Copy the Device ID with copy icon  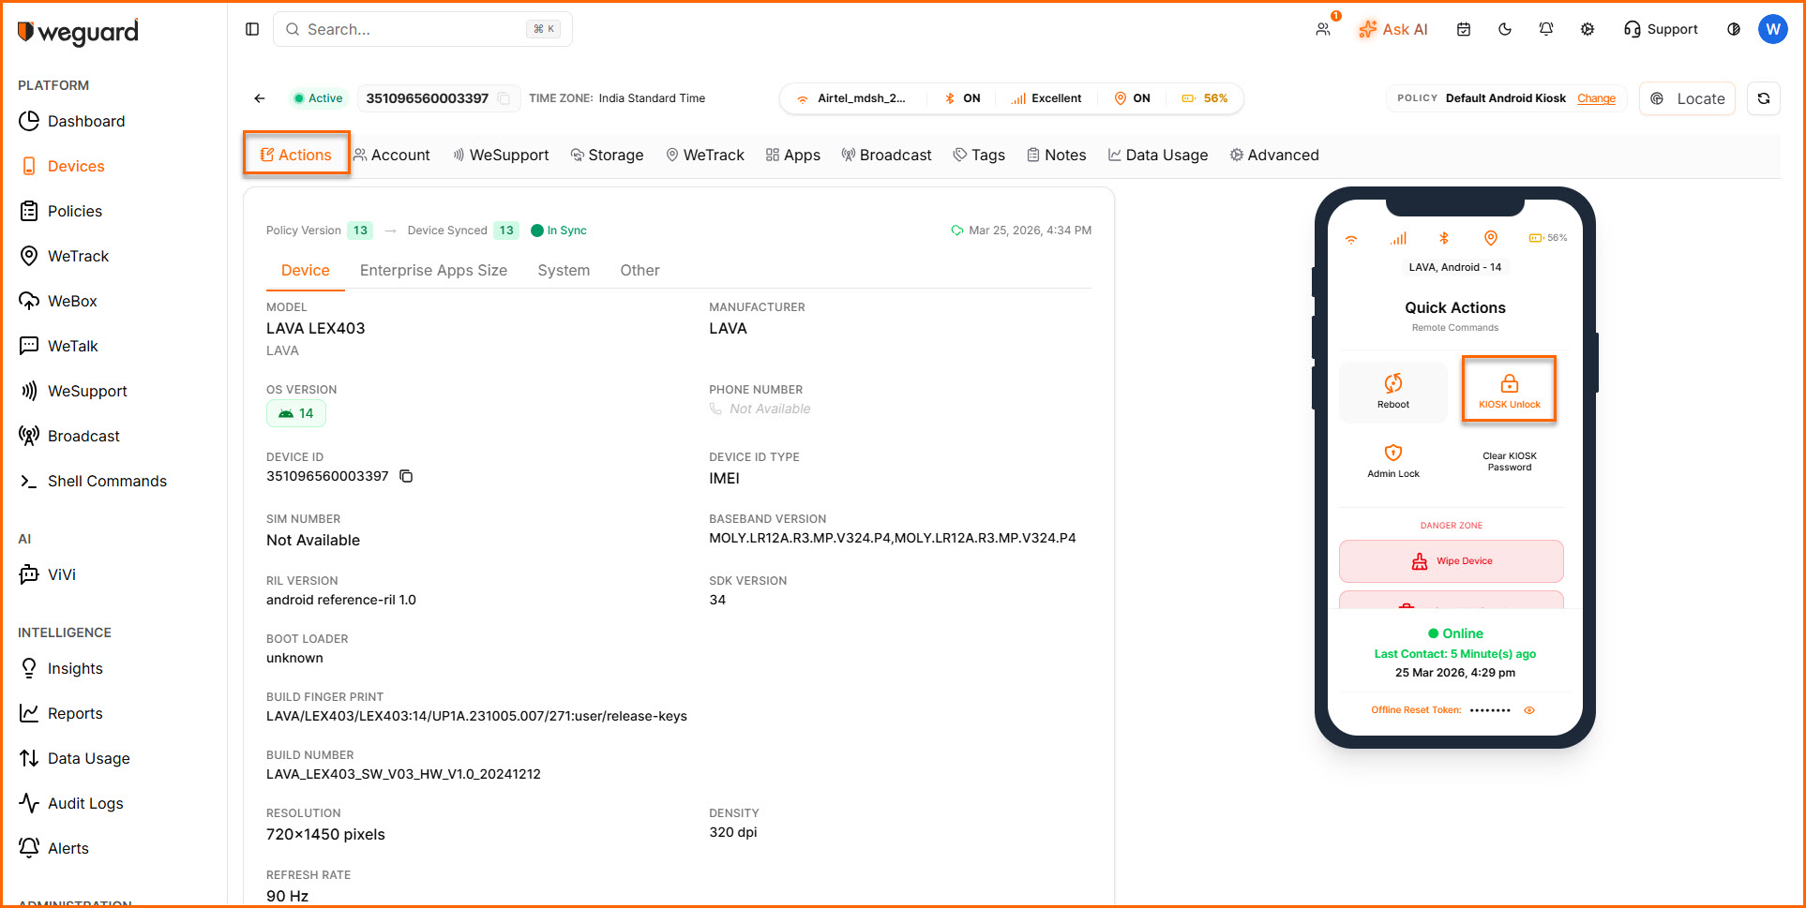(406, 476)
